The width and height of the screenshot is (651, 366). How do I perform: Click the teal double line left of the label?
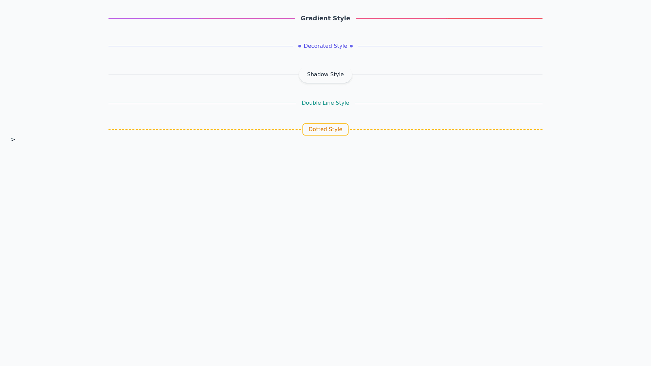[202, 103]
